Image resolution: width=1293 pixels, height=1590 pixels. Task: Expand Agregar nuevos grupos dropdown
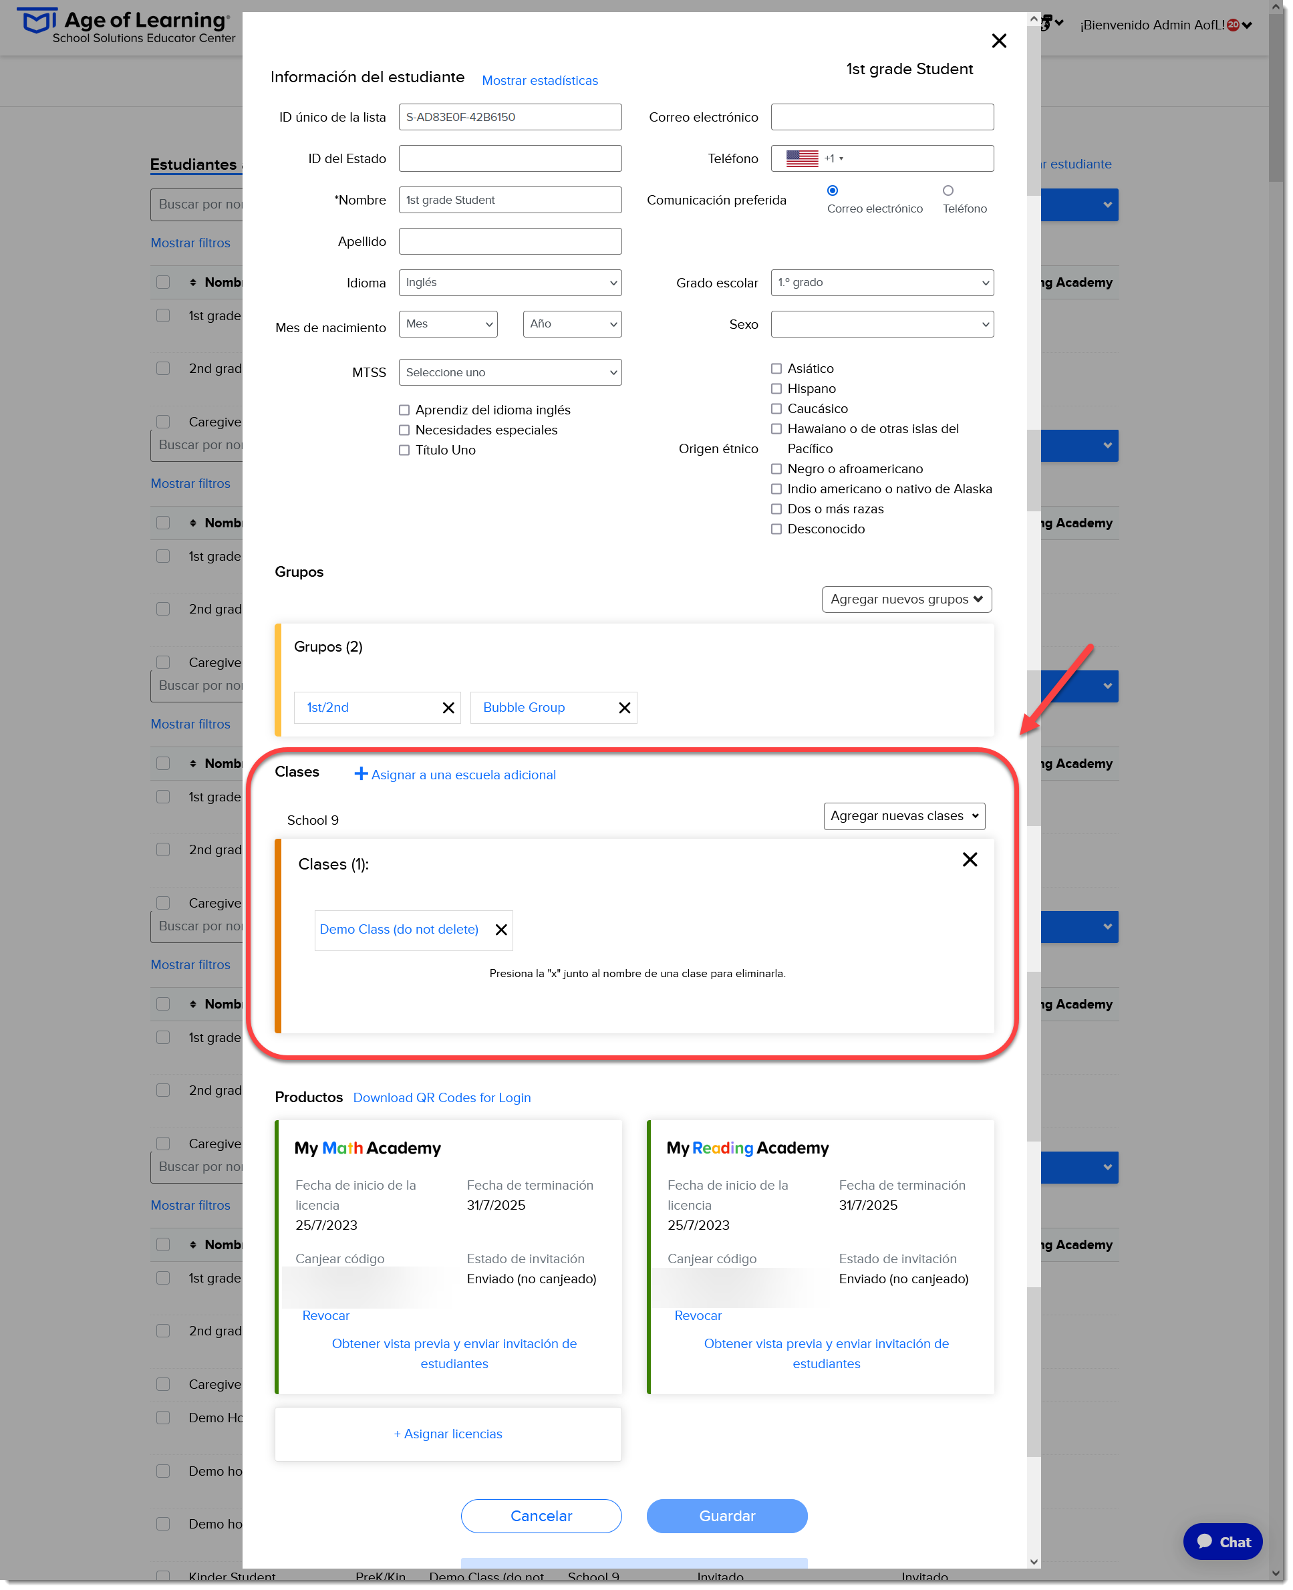pyautogui.click(x=905, y=600)
